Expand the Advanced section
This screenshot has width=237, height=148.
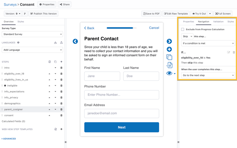click(x=9, y=139)
